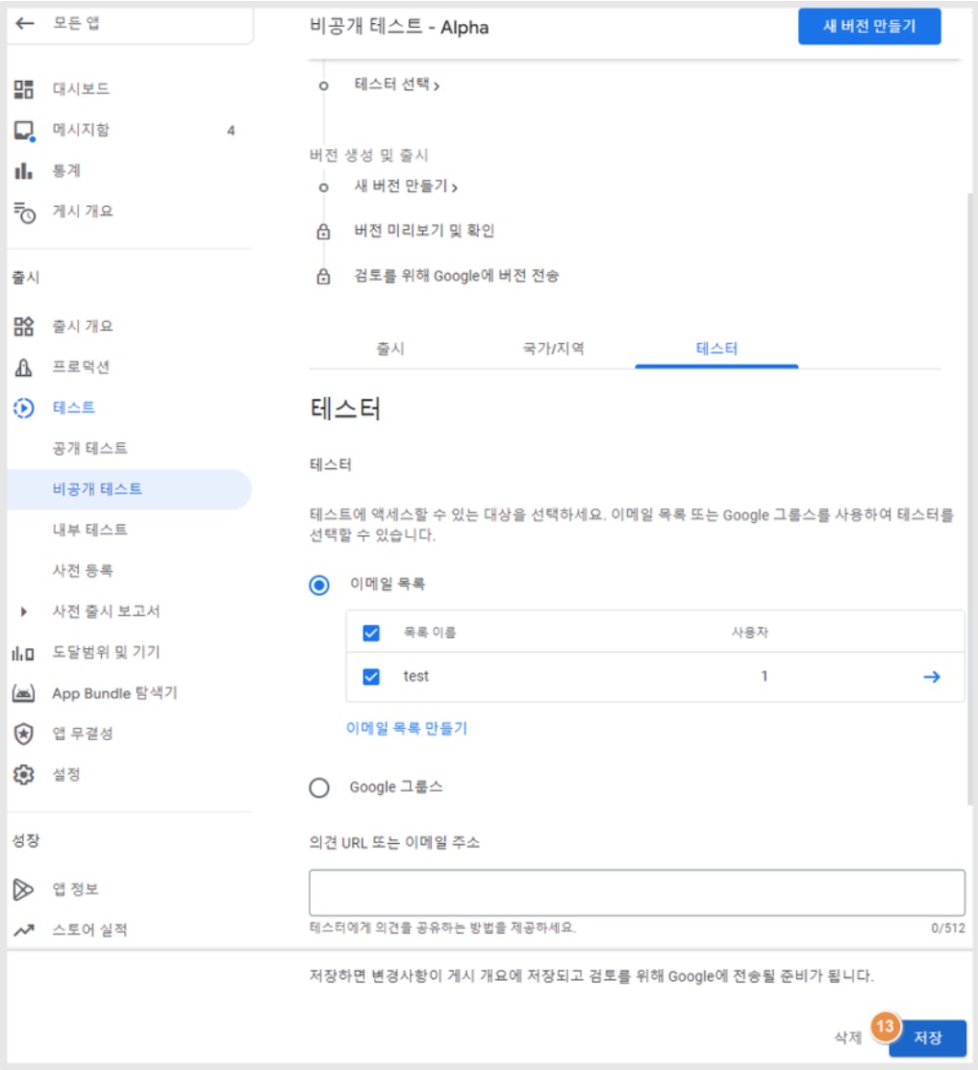Click lock icon beside 버전 미리보기 및 확인

[x=323, y=232]
